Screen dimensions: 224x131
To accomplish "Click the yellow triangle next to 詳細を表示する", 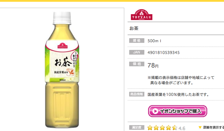I will (x=200, y=127).
